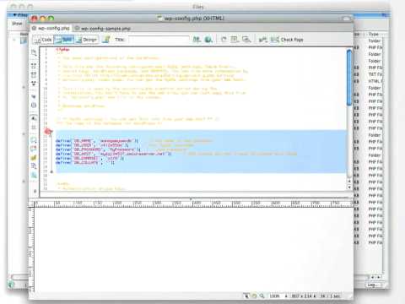Click the Open Documents icon in coding toolbar
The image size is (405, 304).
coord(34,52)
